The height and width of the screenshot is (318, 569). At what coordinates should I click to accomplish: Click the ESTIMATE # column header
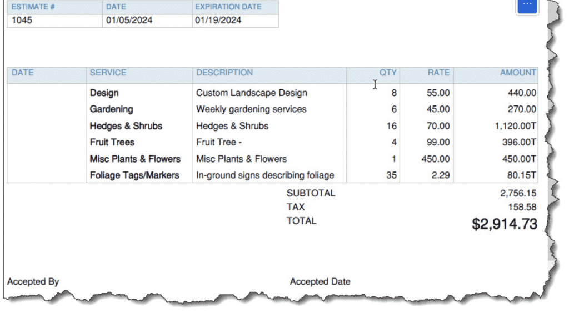[x=33, y=7]
